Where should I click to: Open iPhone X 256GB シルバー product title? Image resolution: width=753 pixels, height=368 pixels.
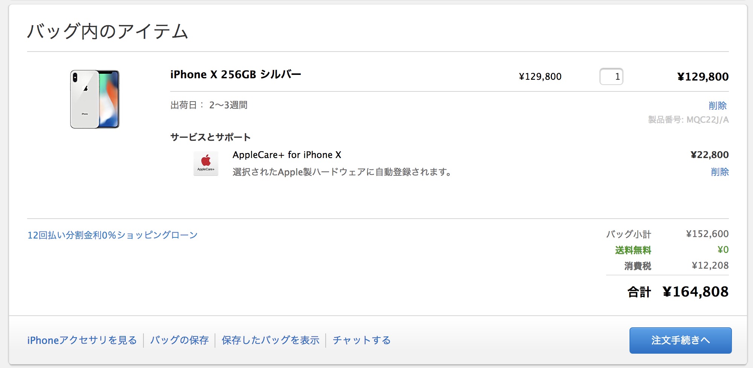pos(235,75)
